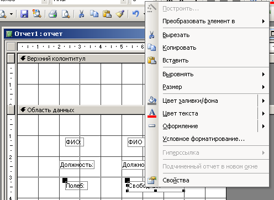
Task: Click section selector beside Верхний колонтитул
Action: (11, 59)
